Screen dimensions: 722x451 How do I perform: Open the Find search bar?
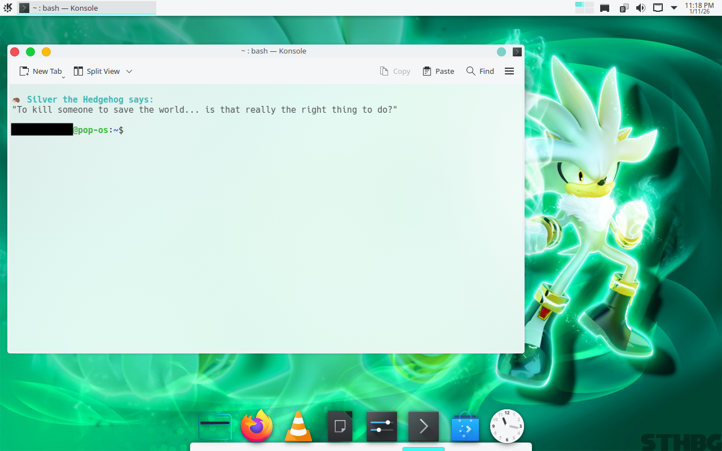(480, 71)
